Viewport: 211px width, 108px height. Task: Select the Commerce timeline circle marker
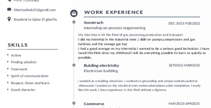tap(74, 103)
